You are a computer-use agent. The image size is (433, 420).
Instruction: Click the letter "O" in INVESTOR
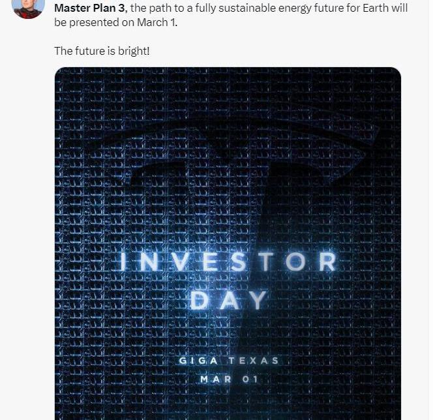click(x=295, y=262)
